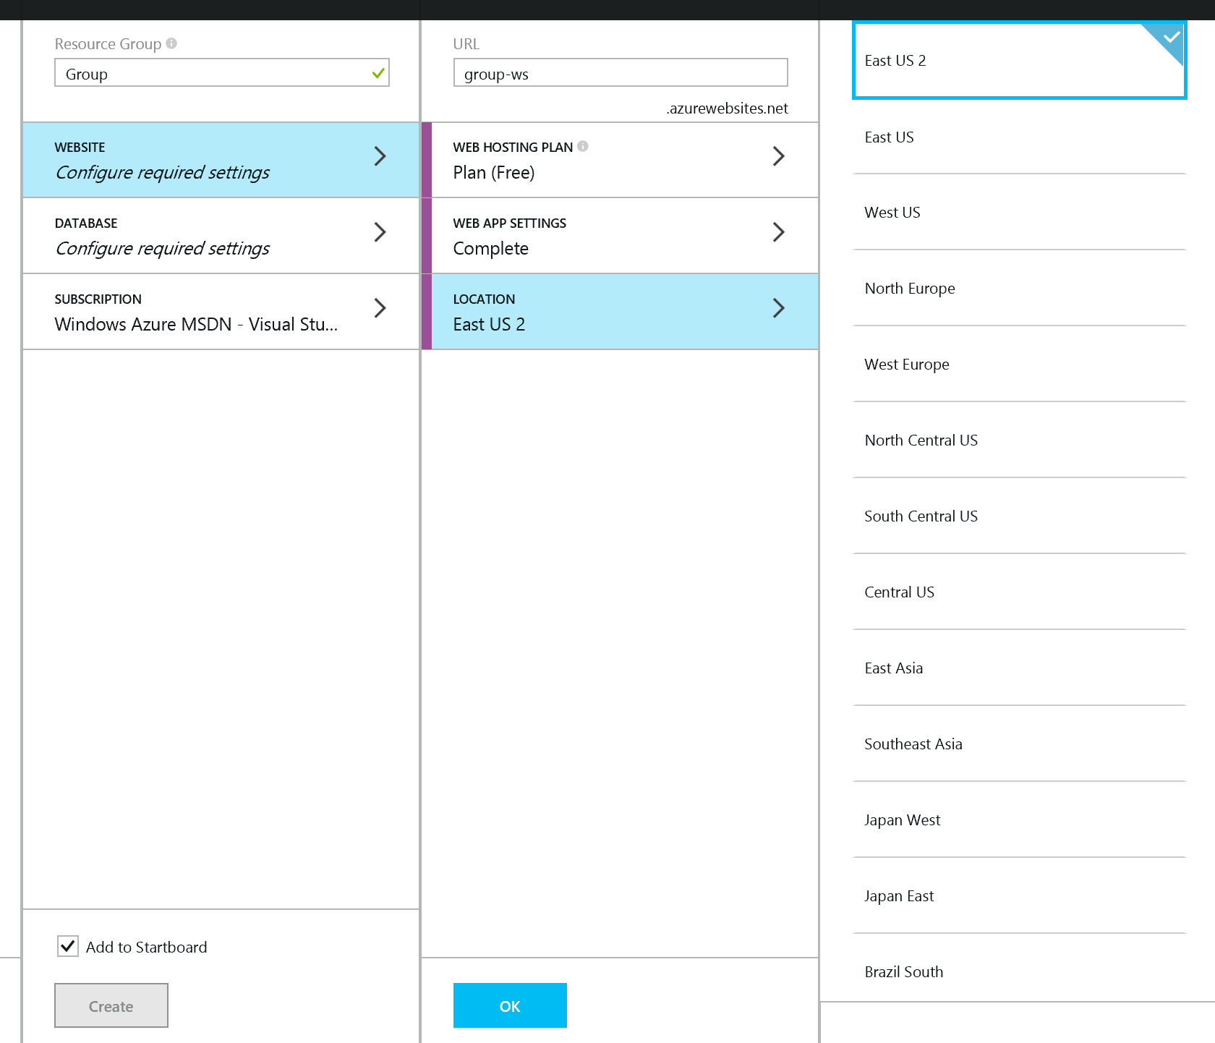Image resolution: width=1215 pixels, height=1043 pixels.
Task: Expand the WEBSITE settings chevron
Action: (x=380, y=156)
